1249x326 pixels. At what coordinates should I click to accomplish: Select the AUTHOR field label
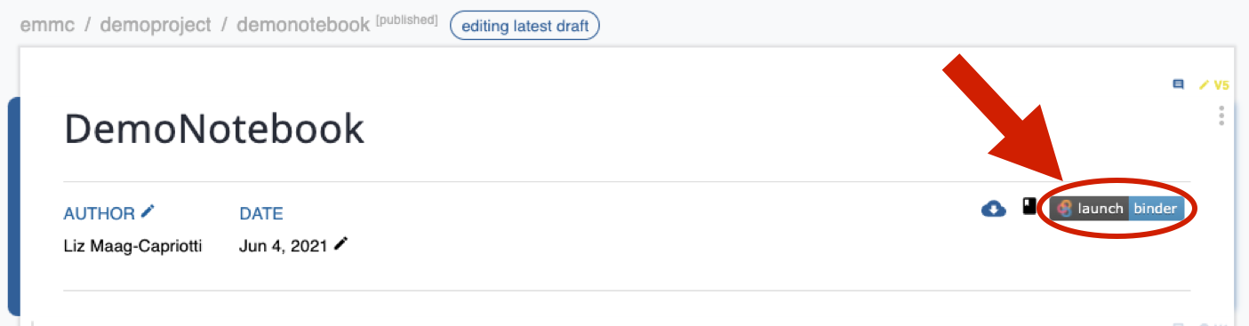(100, 213)
